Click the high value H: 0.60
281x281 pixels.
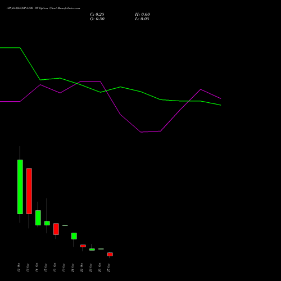pos(142,15)
